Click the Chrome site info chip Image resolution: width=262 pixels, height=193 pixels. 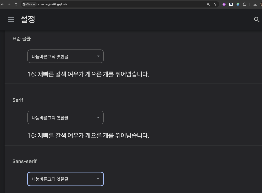pyautogui.click(x=29, y=4)
